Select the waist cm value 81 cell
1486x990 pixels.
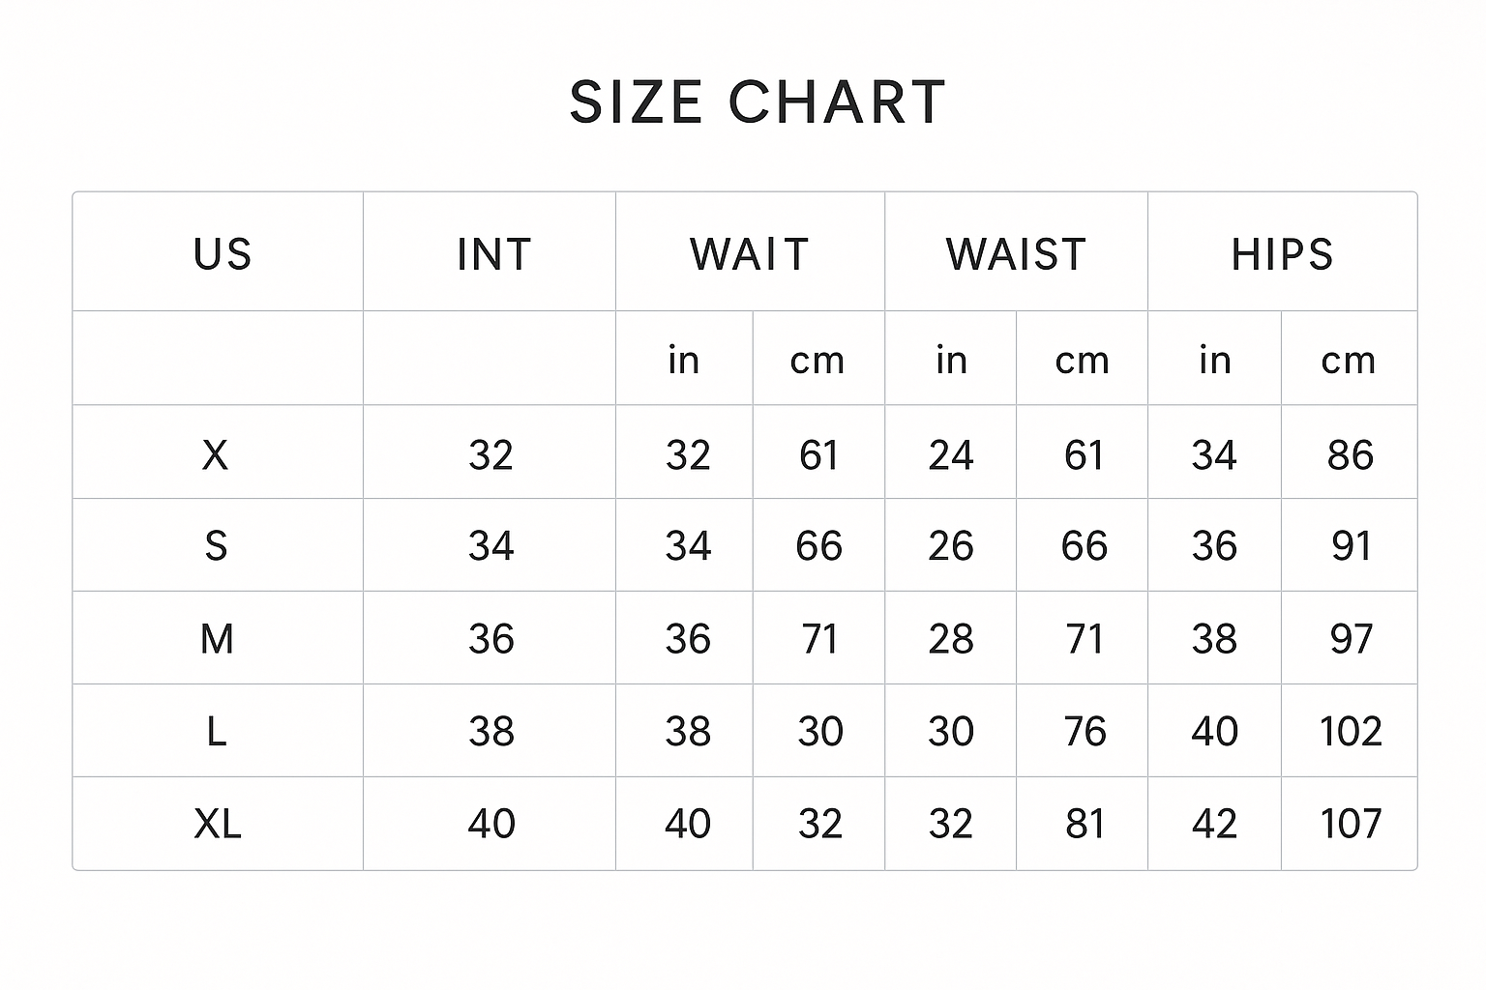(1084, 824)
